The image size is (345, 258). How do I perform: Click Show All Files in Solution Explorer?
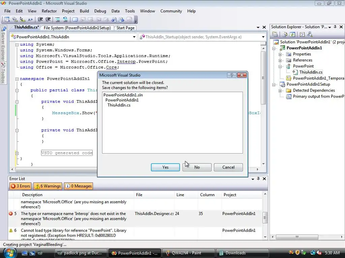coord(285,34)
